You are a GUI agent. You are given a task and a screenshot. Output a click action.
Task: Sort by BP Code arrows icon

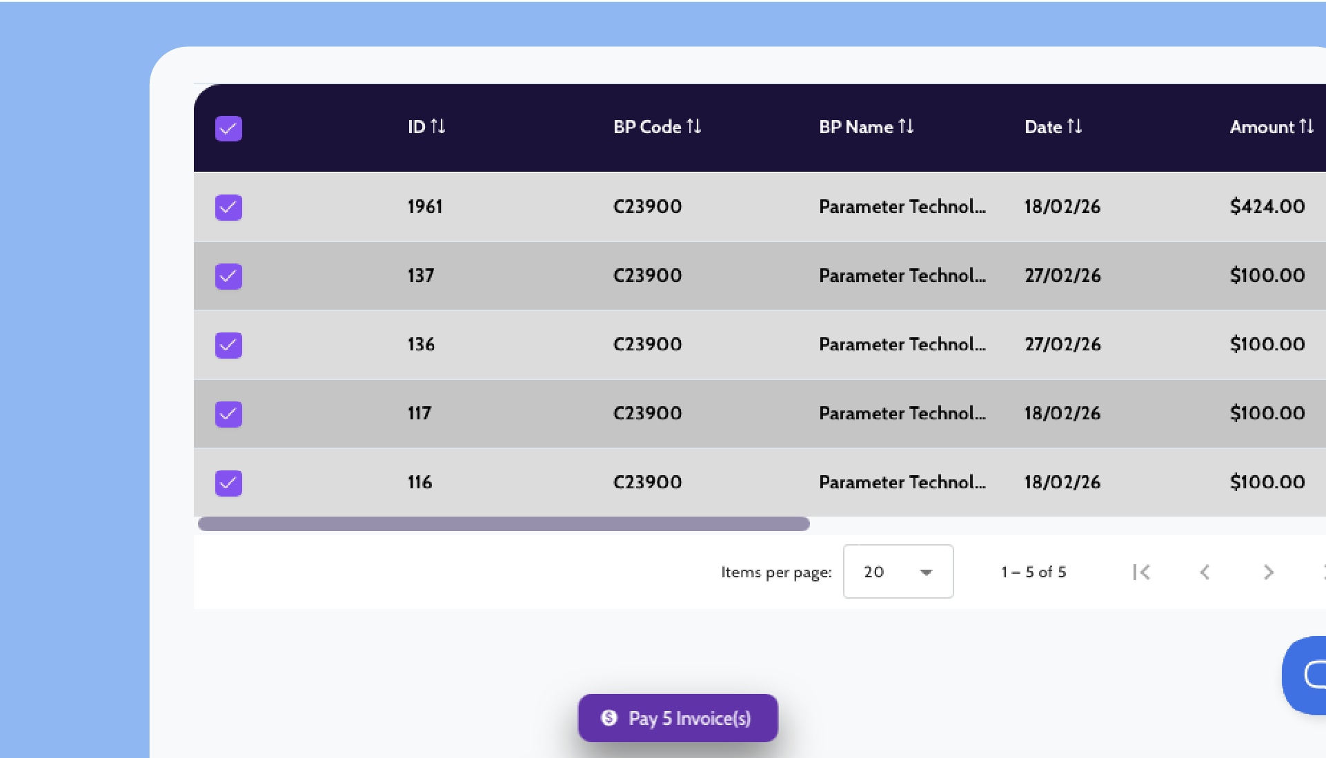click(x=694, y=127)
